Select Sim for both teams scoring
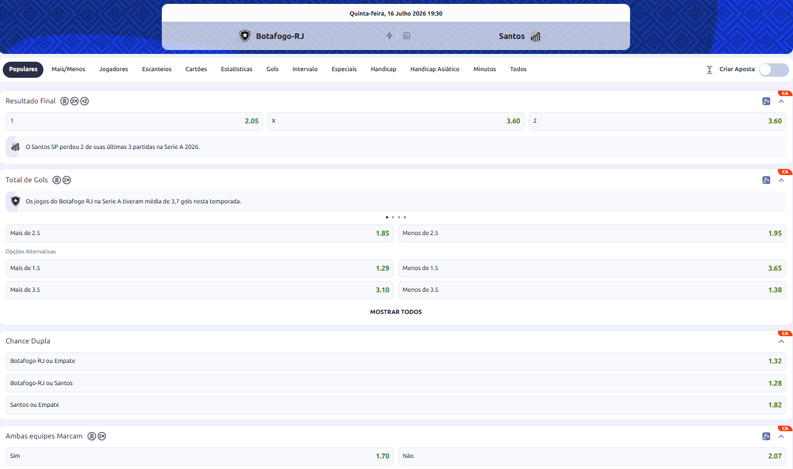 [x=200, y=456]
